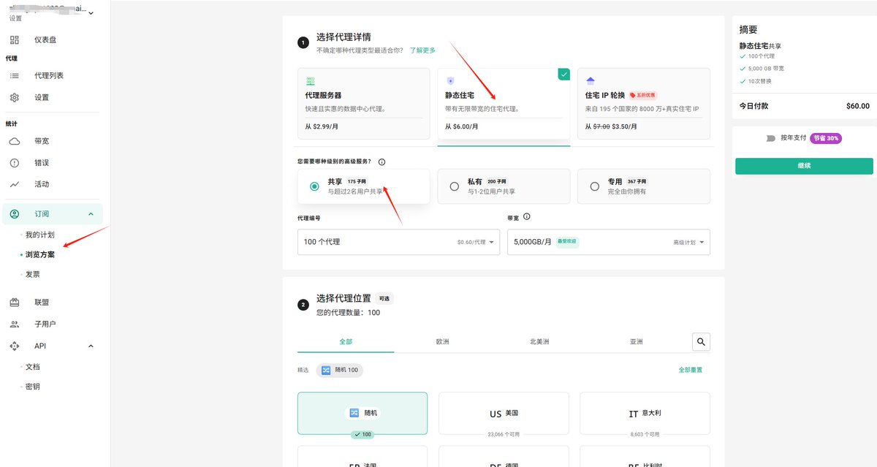Image resolution: width=877 pixels, height=467 pixels.
Task: Click the location search magnifier button
Action: 701,341
